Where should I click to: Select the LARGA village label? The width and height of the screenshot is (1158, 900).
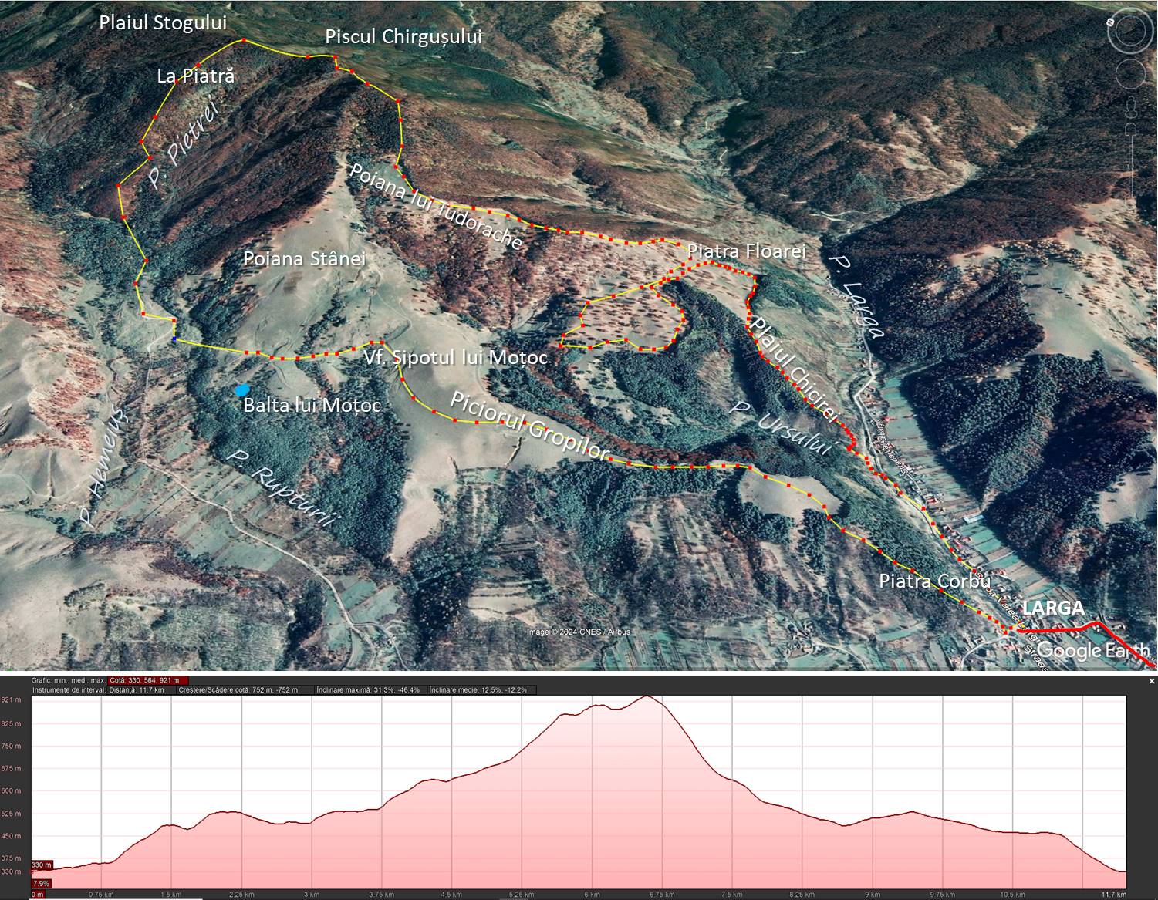point(1053,608)
